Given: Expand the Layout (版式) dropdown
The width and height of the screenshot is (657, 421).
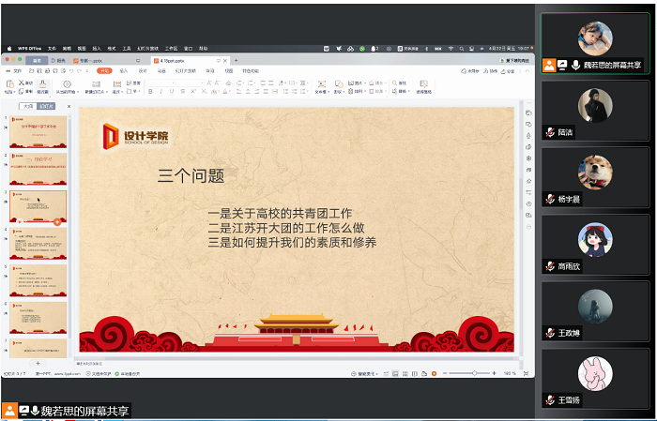Looking at the screenshot, I should [x=118, y=92].
